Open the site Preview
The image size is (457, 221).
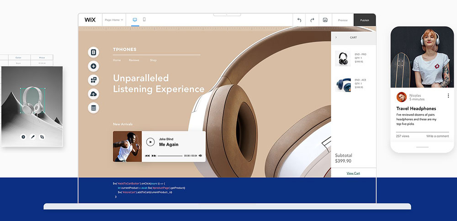click(343, 20)
